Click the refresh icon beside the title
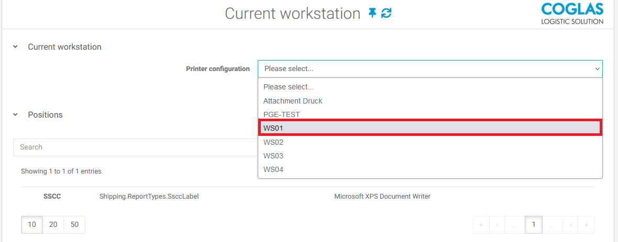Image resolution: width=618 pixels, height=242 pixels. tap(387, 13)
